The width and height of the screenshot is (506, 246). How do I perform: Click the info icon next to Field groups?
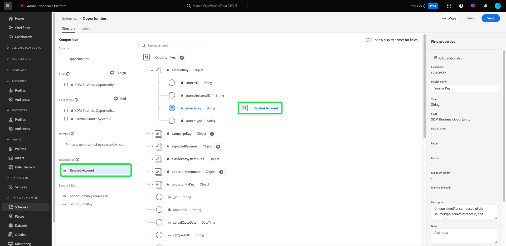[x=76, y=100]
